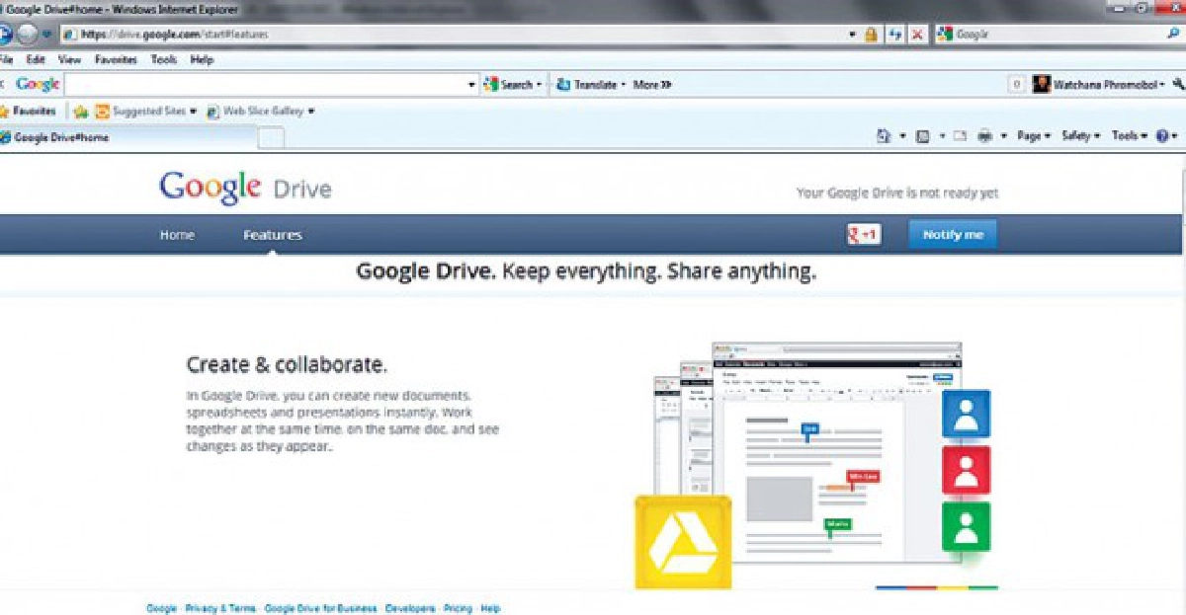
Task: Open the command bar Tools dropdown
Action: (x=1130, y=136)
